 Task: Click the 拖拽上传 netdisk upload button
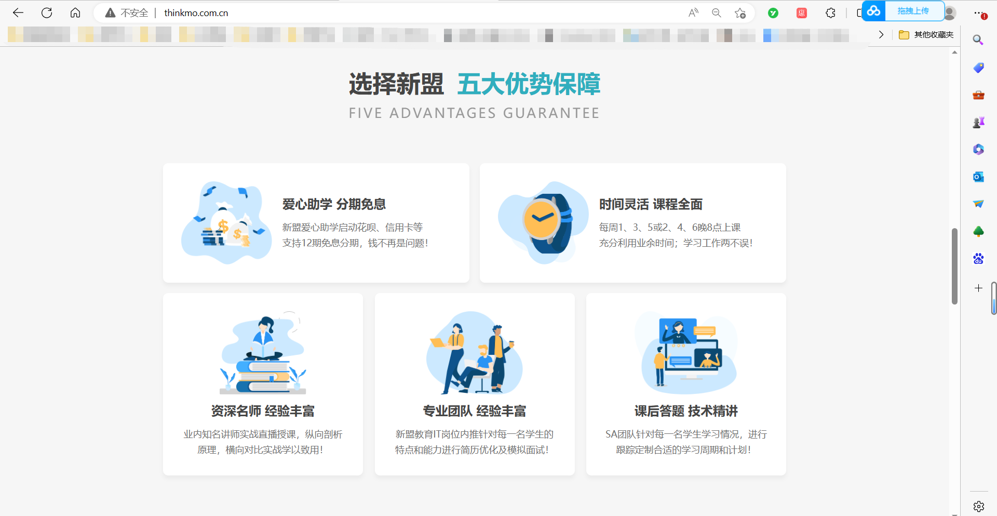pyautogui.click(x=914, y=10)
